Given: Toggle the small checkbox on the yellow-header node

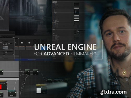Looking at the screenshot, I should pos(42,87).
